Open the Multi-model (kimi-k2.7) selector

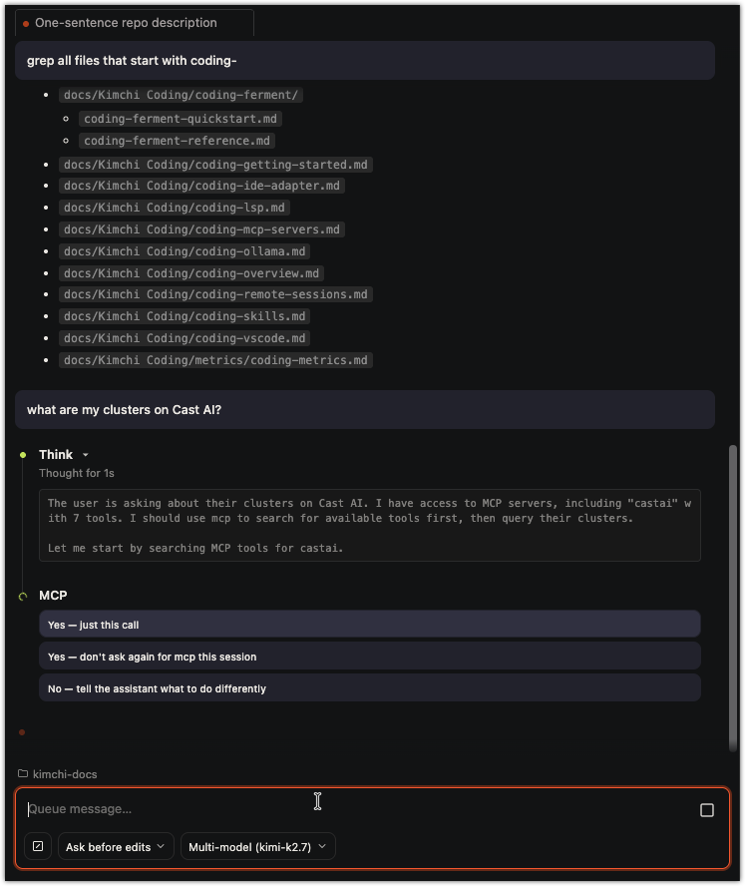[258, 846]
